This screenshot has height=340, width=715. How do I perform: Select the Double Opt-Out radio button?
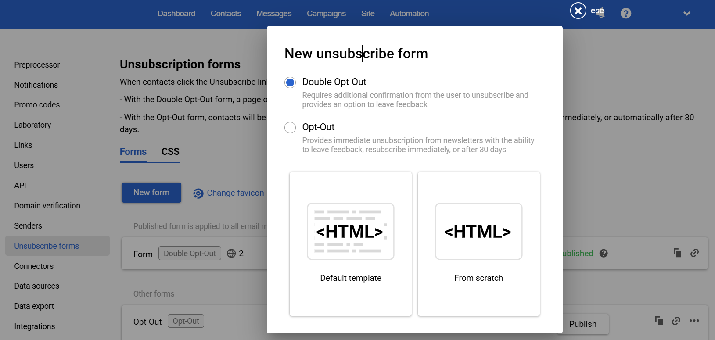tap(290, 82)
